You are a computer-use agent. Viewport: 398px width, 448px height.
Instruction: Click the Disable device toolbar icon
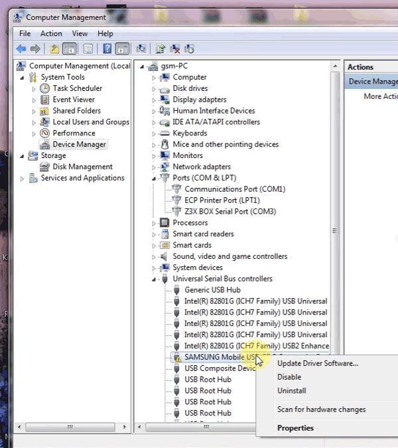(189, 49)
